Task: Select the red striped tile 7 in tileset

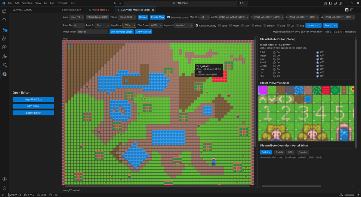Action: 326,90
